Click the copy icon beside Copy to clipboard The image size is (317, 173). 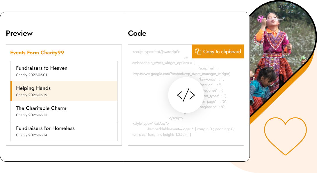point(198,51)
